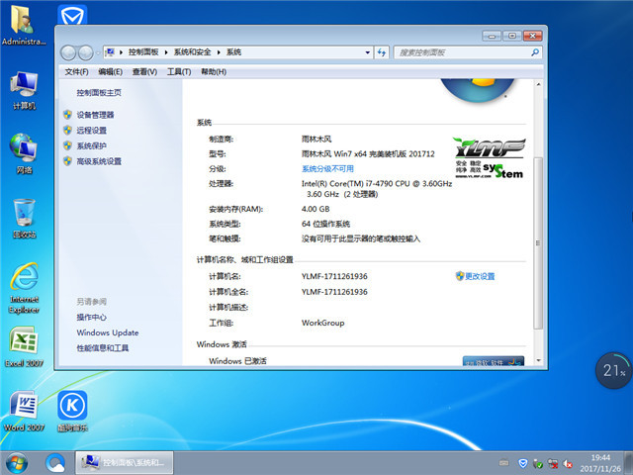Open 操作中心 under see also
The height and width of the screenshot is (475, 633).
pyautogui.click(x=92, y=317)
